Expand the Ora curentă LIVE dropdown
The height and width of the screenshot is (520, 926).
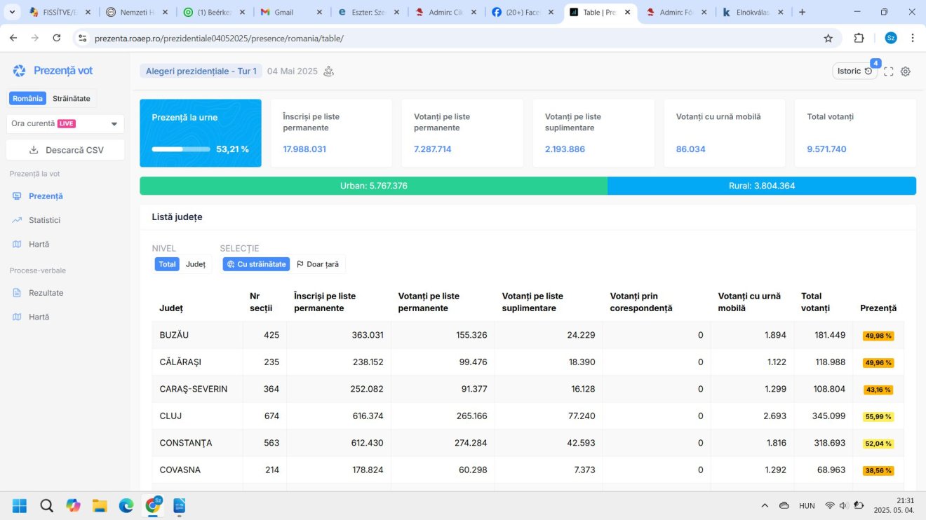[x=65, y=124]
